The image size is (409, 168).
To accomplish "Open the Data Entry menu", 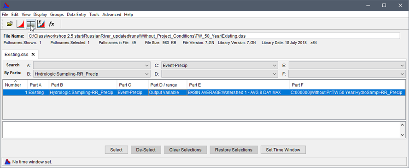I will coord(76,15).
